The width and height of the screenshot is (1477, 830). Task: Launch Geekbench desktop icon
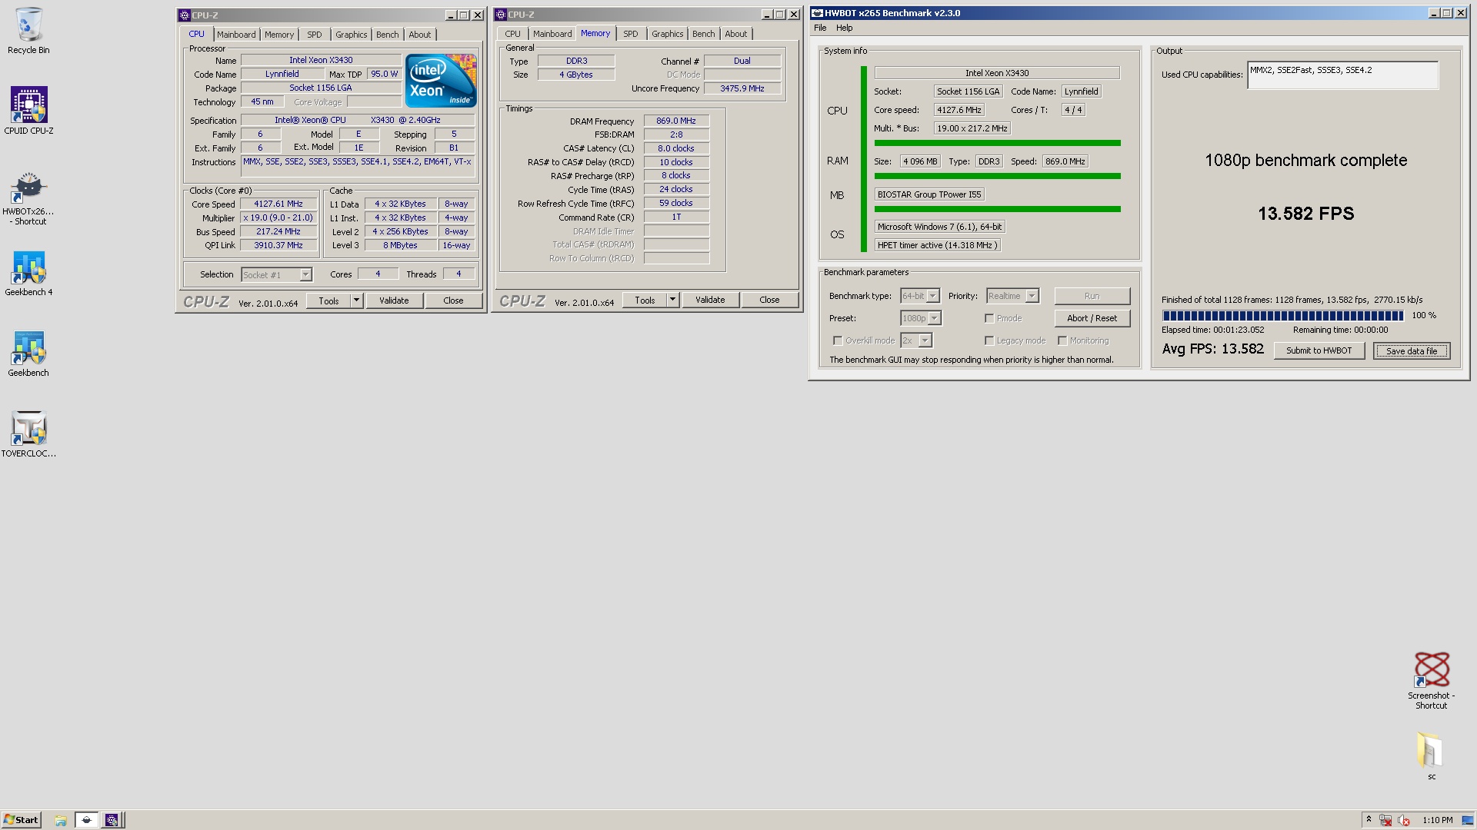(x=28, y=354)
